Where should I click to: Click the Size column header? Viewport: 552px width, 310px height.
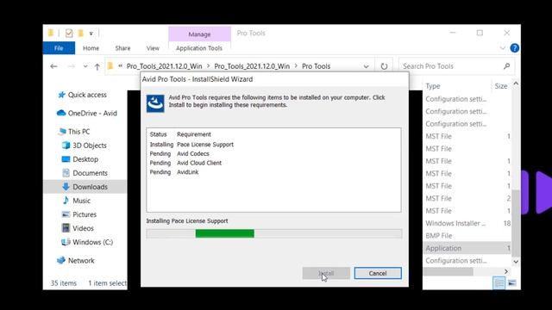point(501,86)
